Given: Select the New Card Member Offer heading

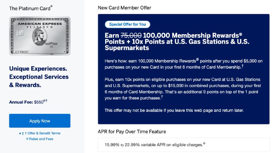Looking at the screenshot, I should click(124, 8).
